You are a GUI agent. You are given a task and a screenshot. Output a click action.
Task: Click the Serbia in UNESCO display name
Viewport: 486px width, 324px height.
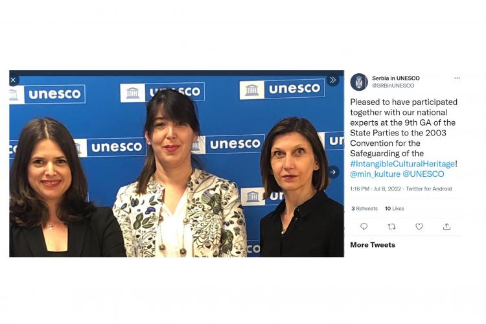(396, 78)
